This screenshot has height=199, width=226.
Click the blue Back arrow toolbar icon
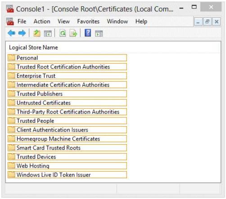point(12,33)
